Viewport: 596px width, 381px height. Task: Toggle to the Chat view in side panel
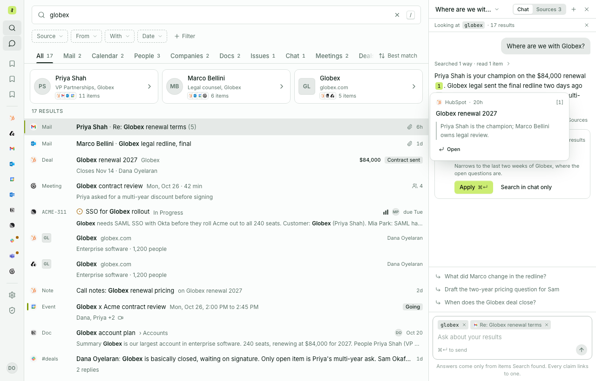click(x=523, y=9)
